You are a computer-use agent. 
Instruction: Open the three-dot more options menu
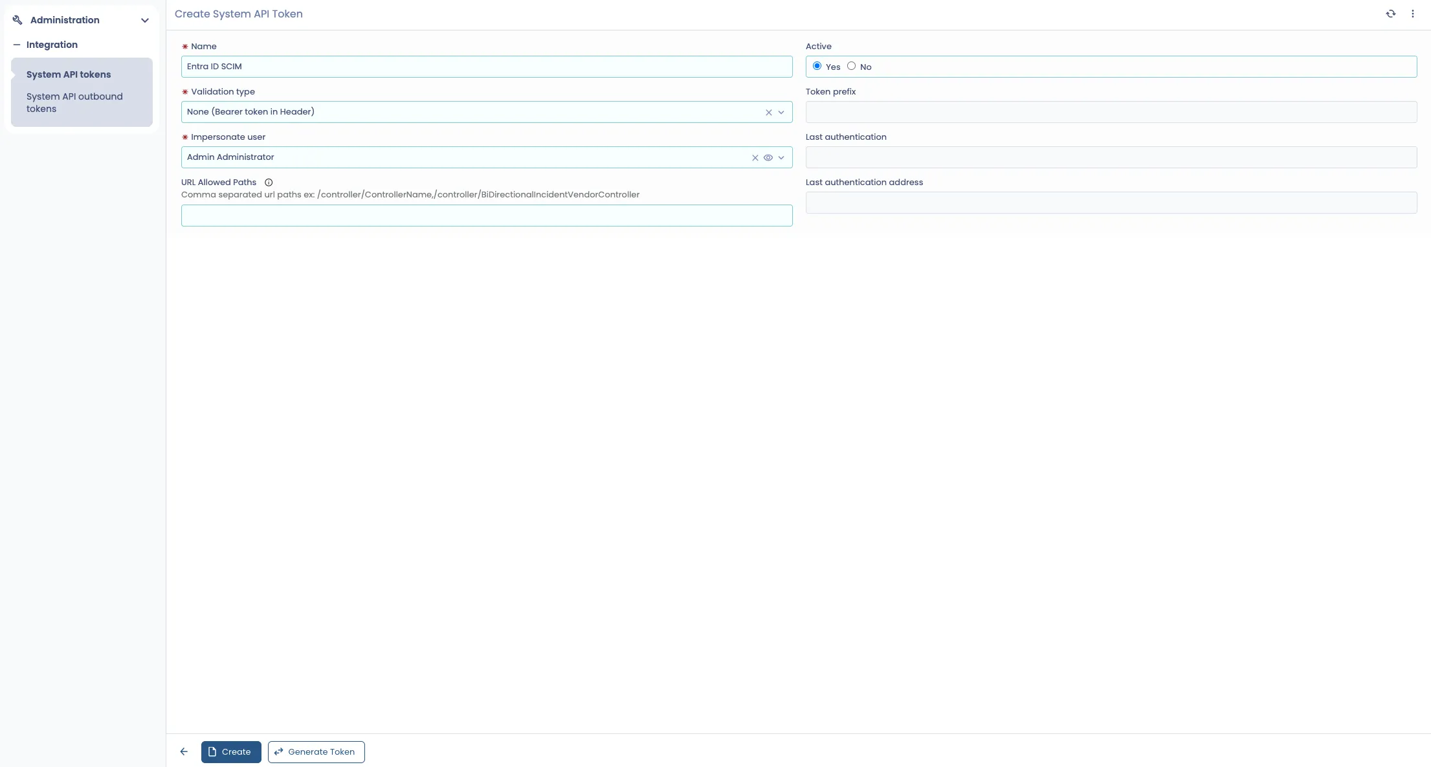pos(1413,14)
